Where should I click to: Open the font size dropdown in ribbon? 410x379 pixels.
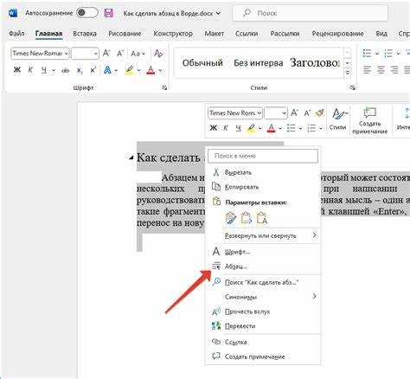click(86, 54)
